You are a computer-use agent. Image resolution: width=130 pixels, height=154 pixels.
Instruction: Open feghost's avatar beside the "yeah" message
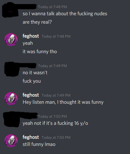(11, 40)
